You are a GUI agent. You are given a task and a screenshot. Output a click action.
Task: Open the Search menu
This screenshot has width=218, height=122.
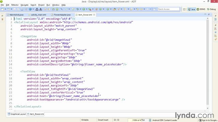[x=33, y=5]
